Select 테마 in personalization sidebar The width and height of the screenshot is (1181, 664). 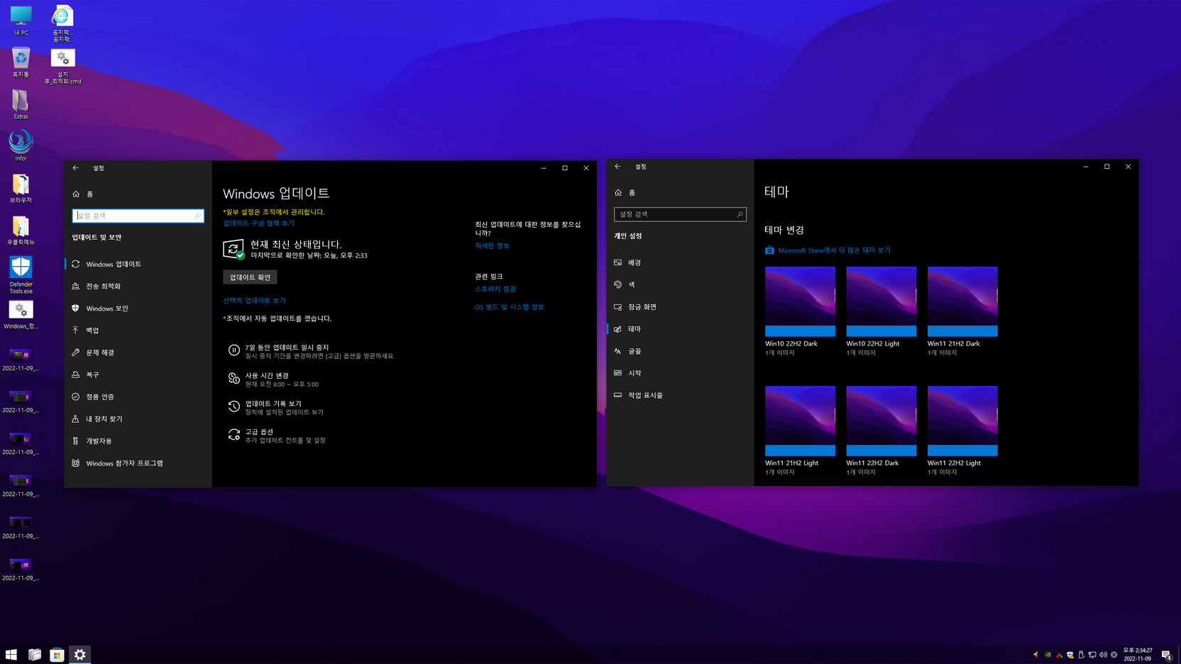pyautogui.click(x=680, y=329)
